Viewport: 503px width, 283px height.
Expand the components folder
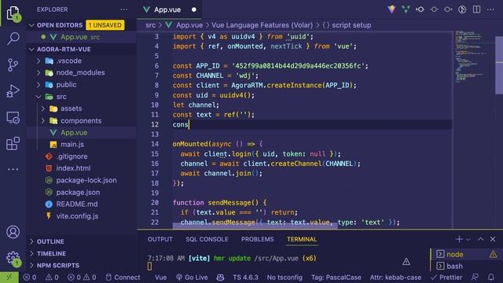point(43,120)
